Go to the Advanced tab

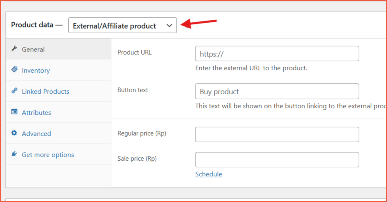coord(36,134)
